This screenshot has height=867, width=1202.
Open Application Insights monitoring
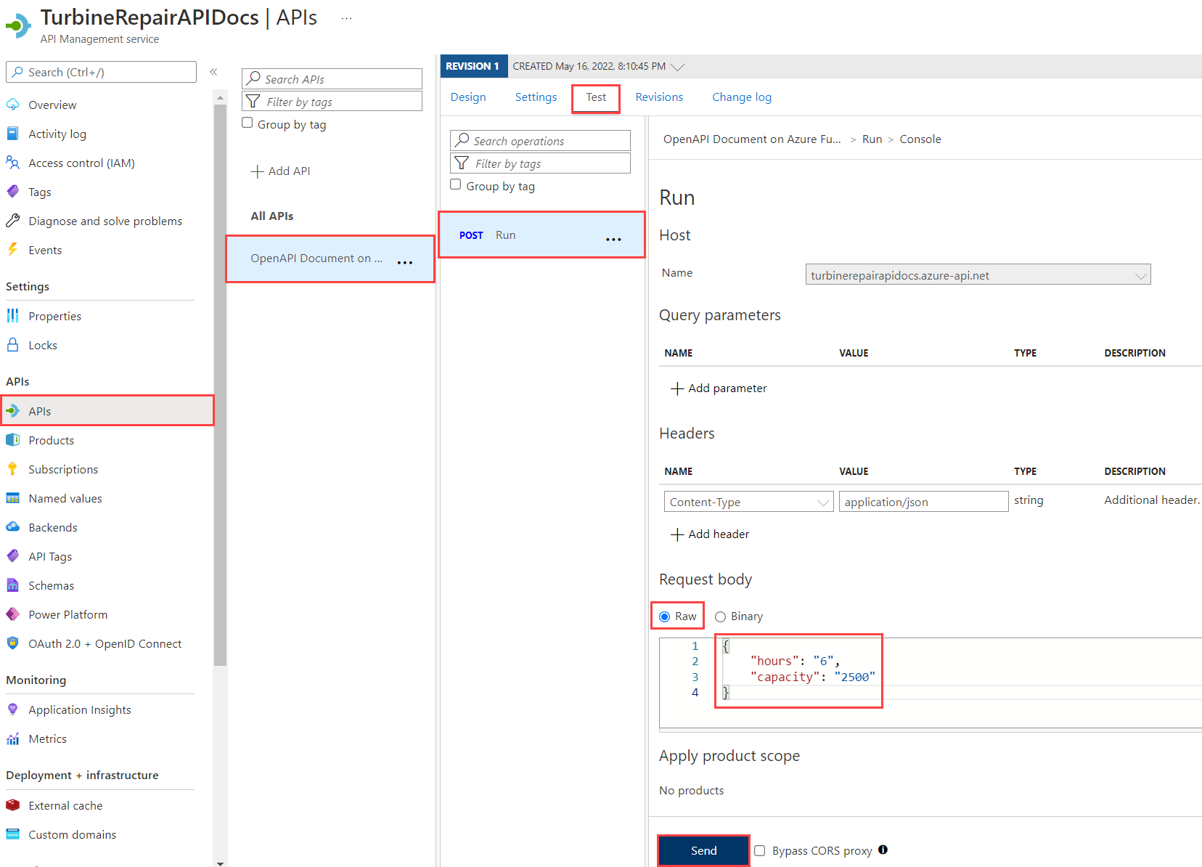click(79, 709)
